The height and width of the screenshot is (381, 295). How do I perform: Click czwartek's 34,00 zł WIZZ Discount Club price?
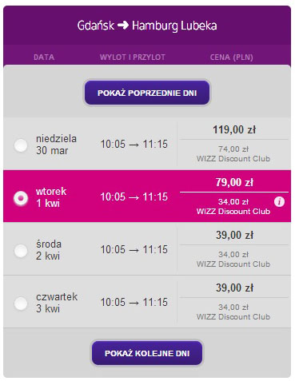(x=233, y=312)
